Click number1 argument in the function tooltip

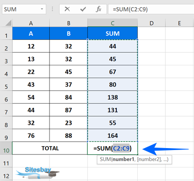pos(123,159)
